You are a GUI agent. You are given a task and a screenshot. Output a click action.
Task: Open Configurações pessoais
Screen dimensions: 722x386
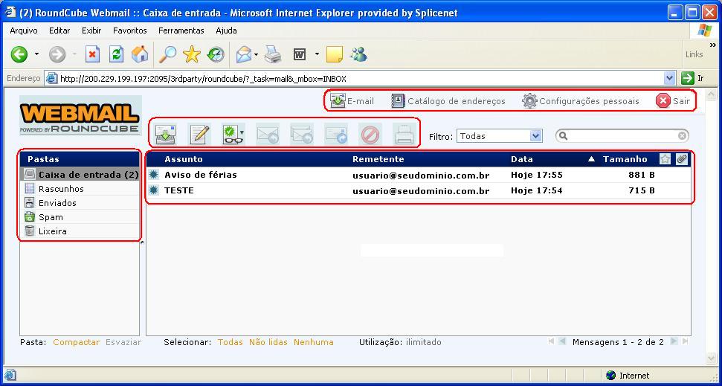point(581,101)
